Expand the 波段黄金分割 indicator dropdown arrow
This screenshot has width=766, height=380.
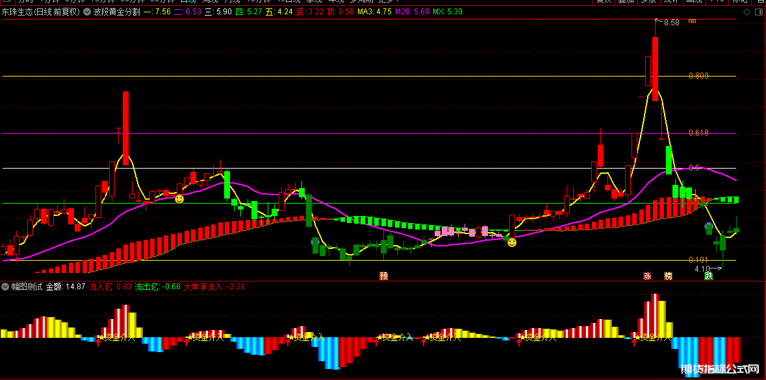(x=87, y=12)
